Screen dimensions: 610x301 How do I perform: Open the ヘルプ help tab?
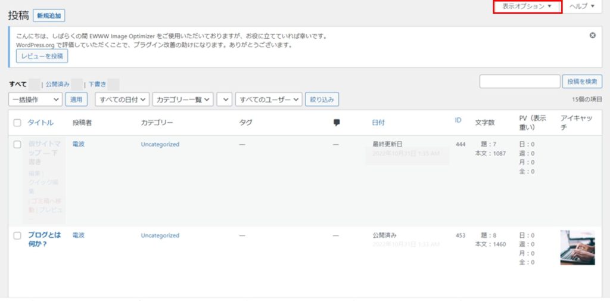(x=582, y=7)
